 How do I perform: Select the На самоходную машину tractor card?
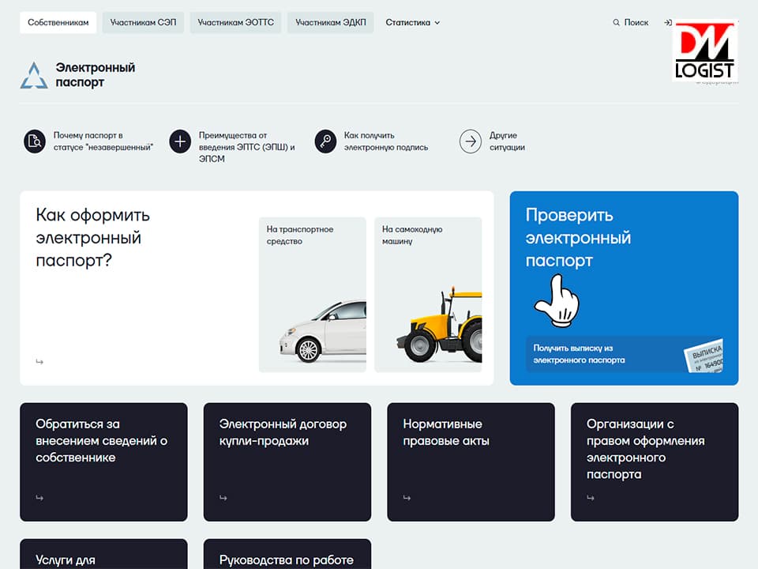coord(428,295)
